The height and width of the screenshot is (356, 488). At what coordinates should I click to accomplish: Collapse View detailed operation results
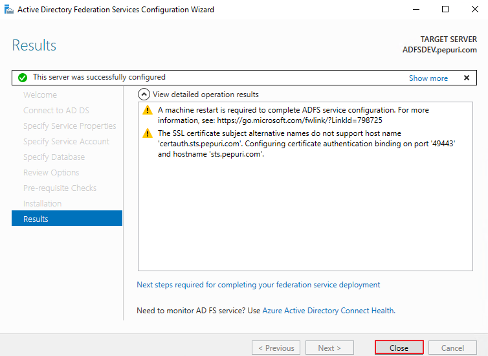click(x=144, y=95)
